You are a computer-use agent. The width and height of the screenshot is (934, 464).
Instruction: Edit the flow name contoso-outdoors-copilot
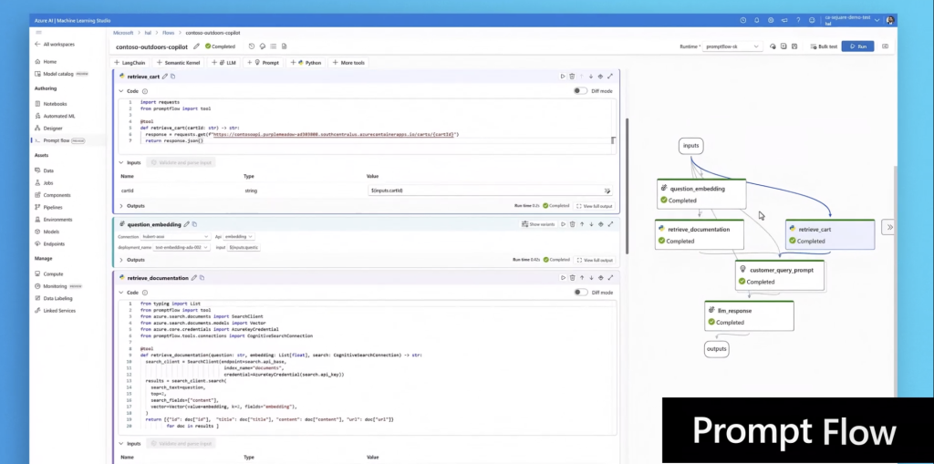pyautogui.click(x=196, y=46)
